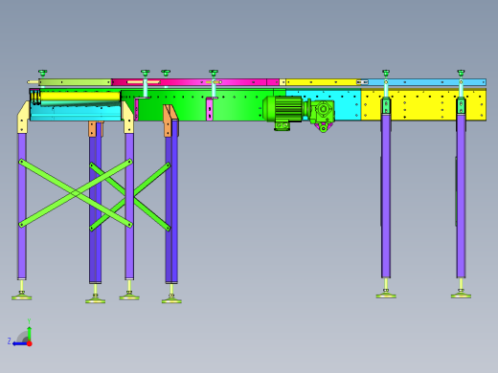Select the leftmost green adjustment knob on top

tap(43, 74)
